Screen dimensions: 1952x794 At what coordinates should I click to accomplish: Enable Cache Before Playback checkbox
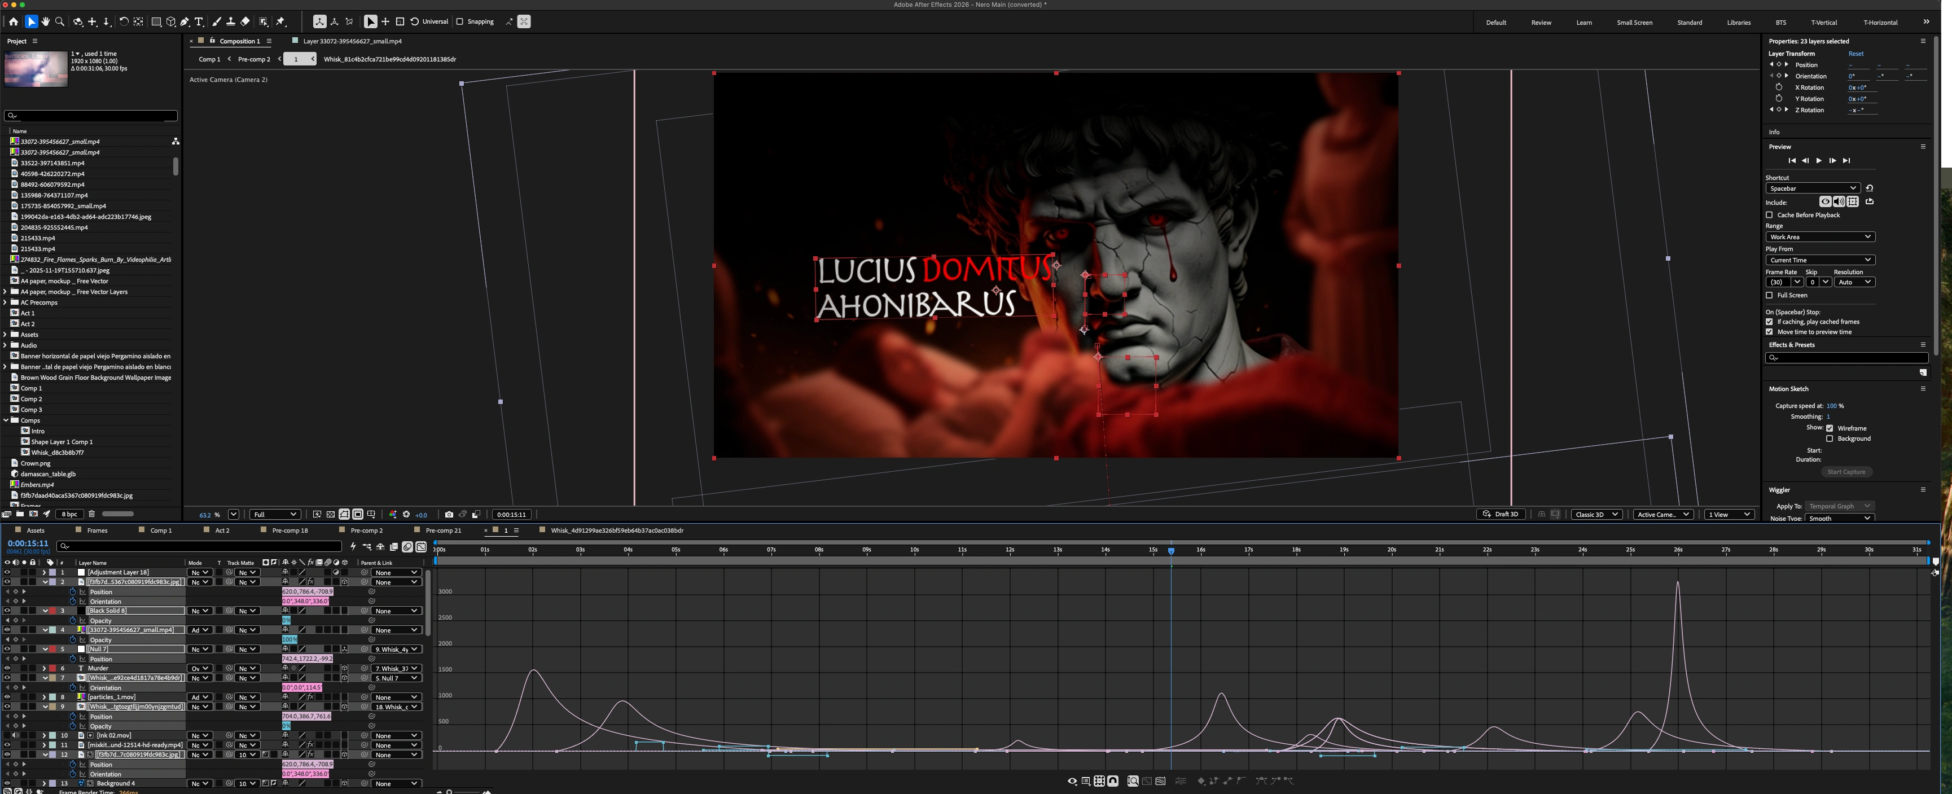(x=1769, y=215)
